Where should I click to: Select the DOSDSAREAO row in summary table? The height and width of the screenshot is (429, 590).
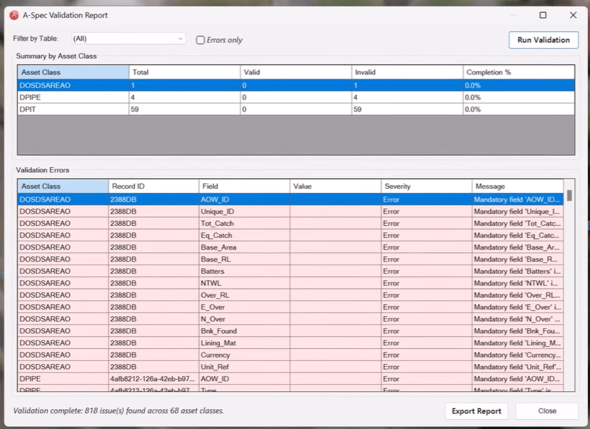(296, 86)
